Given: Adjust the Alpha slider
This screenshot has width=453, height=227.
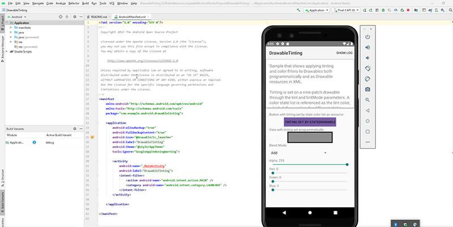Looking at the screenshot, I should (x=309, y=164).
